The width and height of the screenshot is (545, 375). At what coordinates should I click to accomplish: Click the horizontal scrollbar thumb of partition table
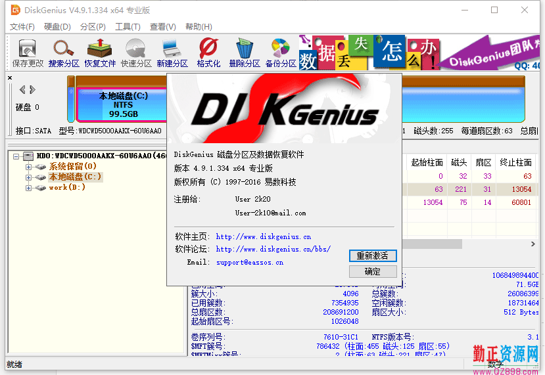(432, 244)
